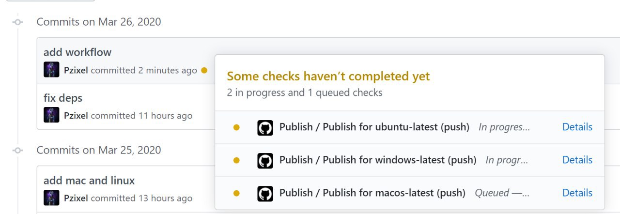Screen dimensions: 620x214
Task: Open Details for windows-latest publish check
Action: click(577, 160)
